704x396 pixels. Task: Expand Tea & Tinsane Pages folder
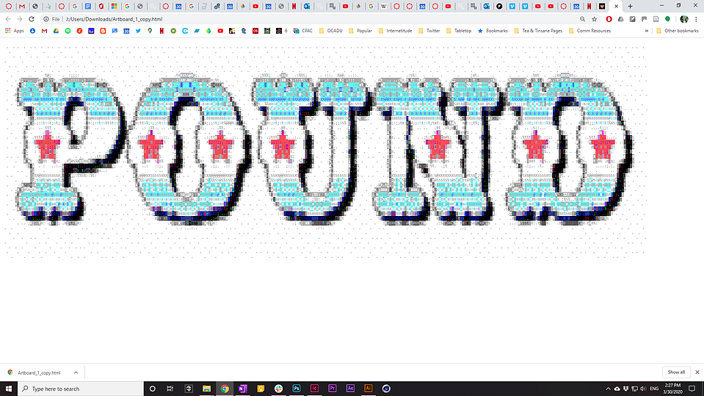pyautogui.click(x=538, y=31)
